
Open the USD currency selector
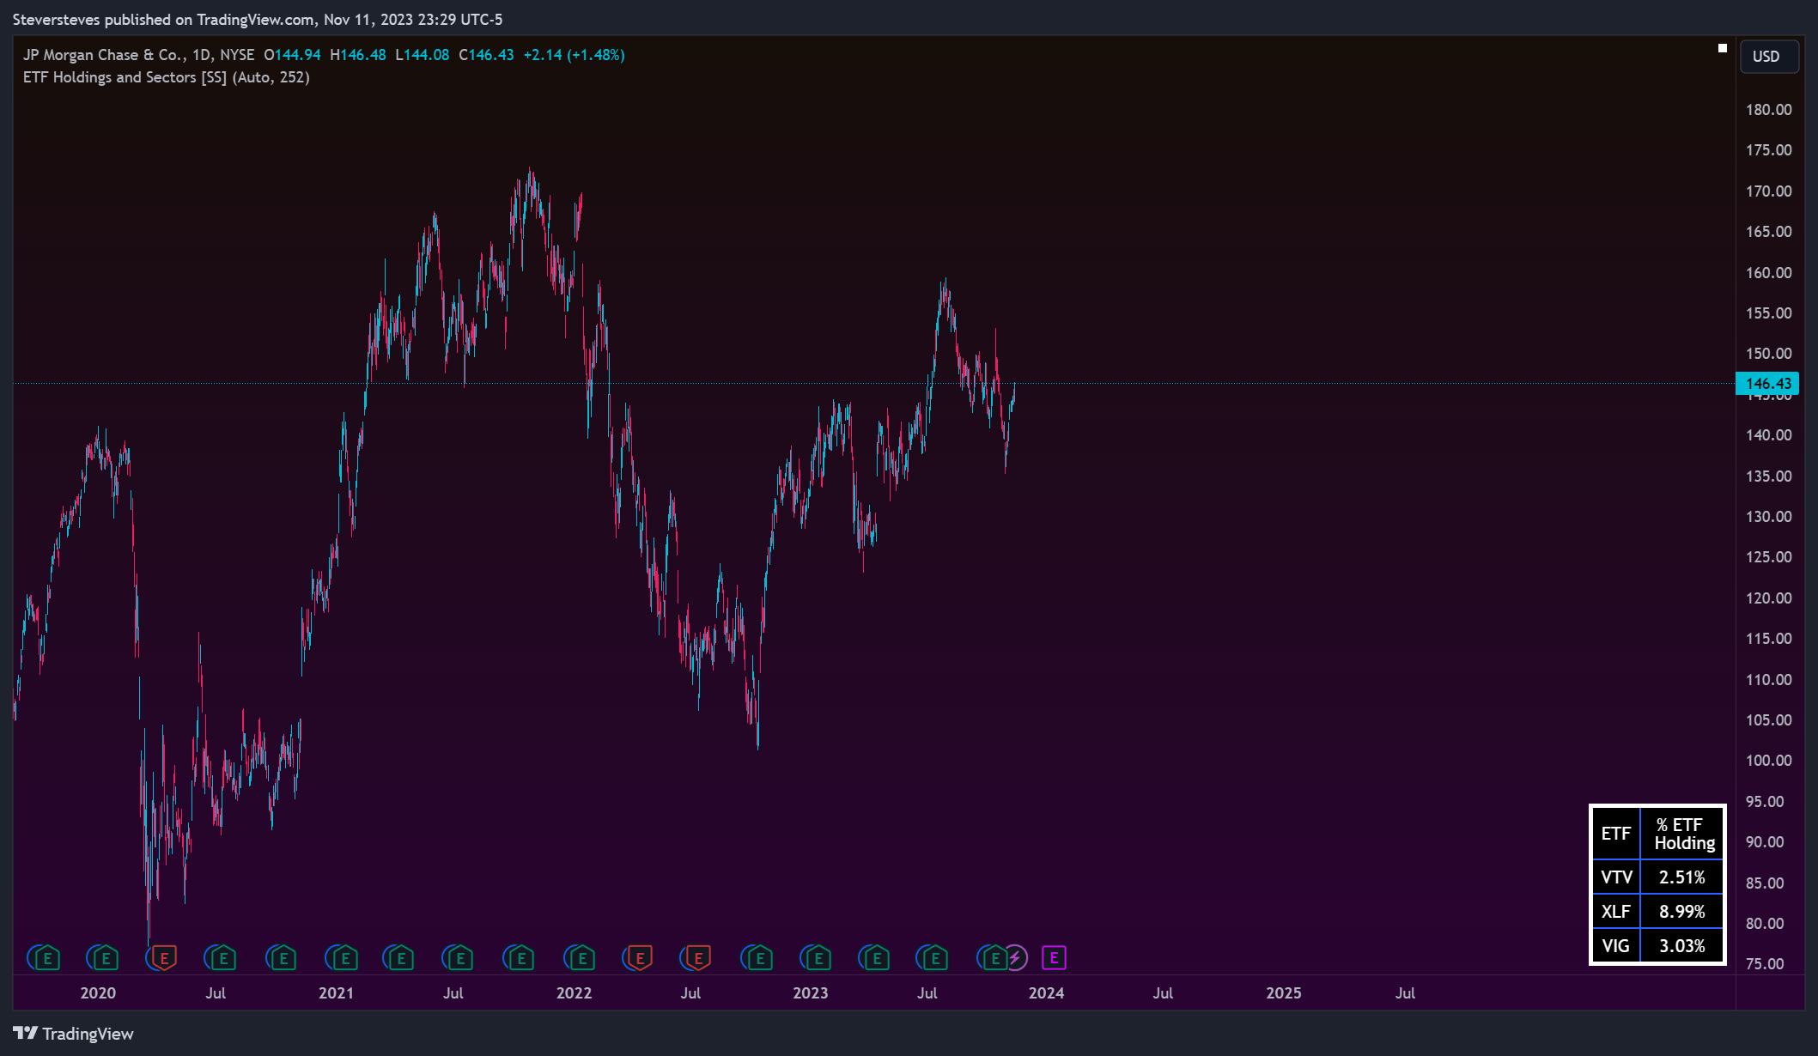[x=1768, y=57]
